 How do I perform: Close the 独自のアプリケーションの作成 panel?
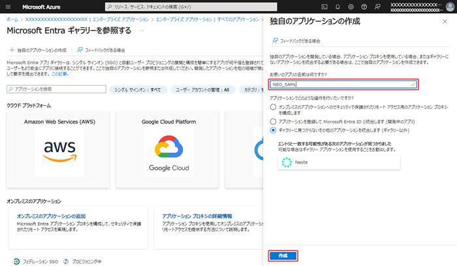[x=445, y=22]
